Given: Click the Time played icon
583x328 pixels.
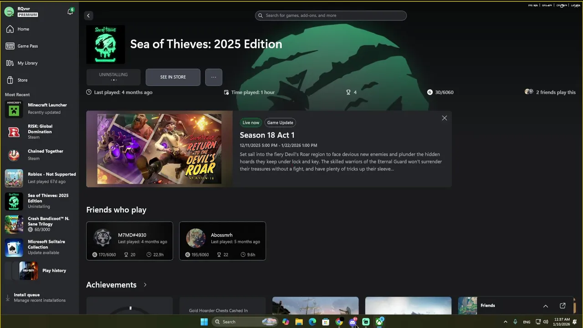Looking at the screenshot, I should 226,92.
